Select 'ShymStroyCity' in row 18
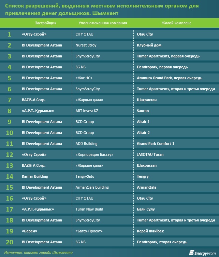Screen dimensions: 219x257 [x=88, y=220]
